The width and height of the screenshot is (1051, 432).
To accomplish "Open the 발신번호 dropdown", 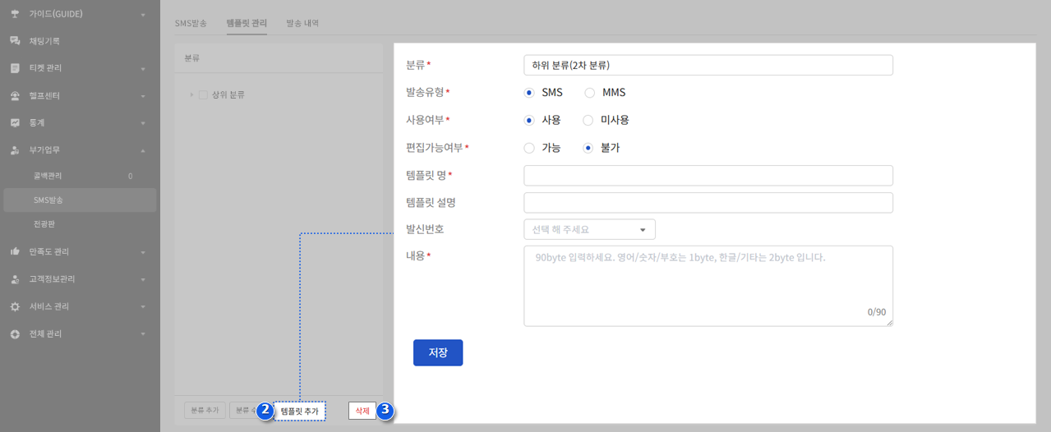I will pos(589,229).
